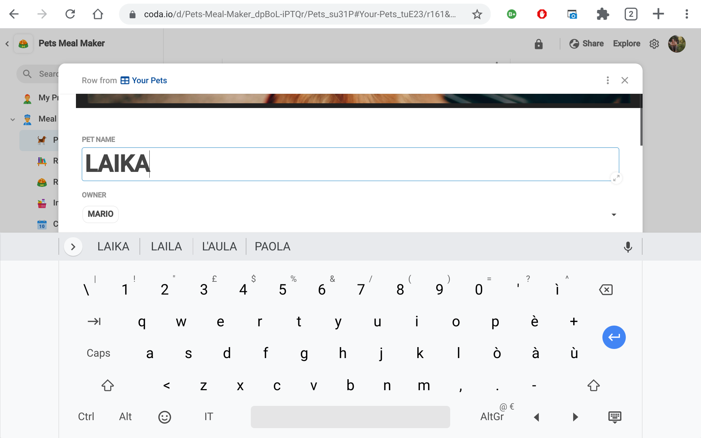Toggle the left Shift key
The height and width of the screenshot is (438, 701).
tap(108, 385)
